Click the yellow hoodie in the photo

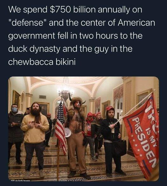[35, 128]
